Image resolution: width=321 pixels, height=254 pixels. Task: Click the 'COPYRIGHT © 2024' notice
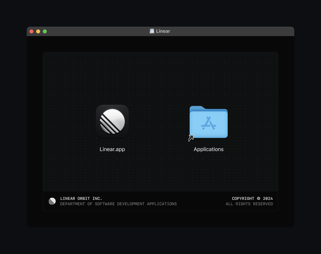click(252, 199)
